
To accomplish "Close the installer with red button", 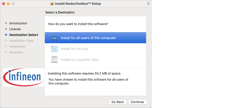I will click(x=4, y=4).
